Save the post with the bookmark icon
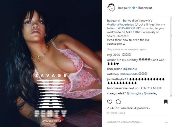172x127 pixels. click(166, 102)
